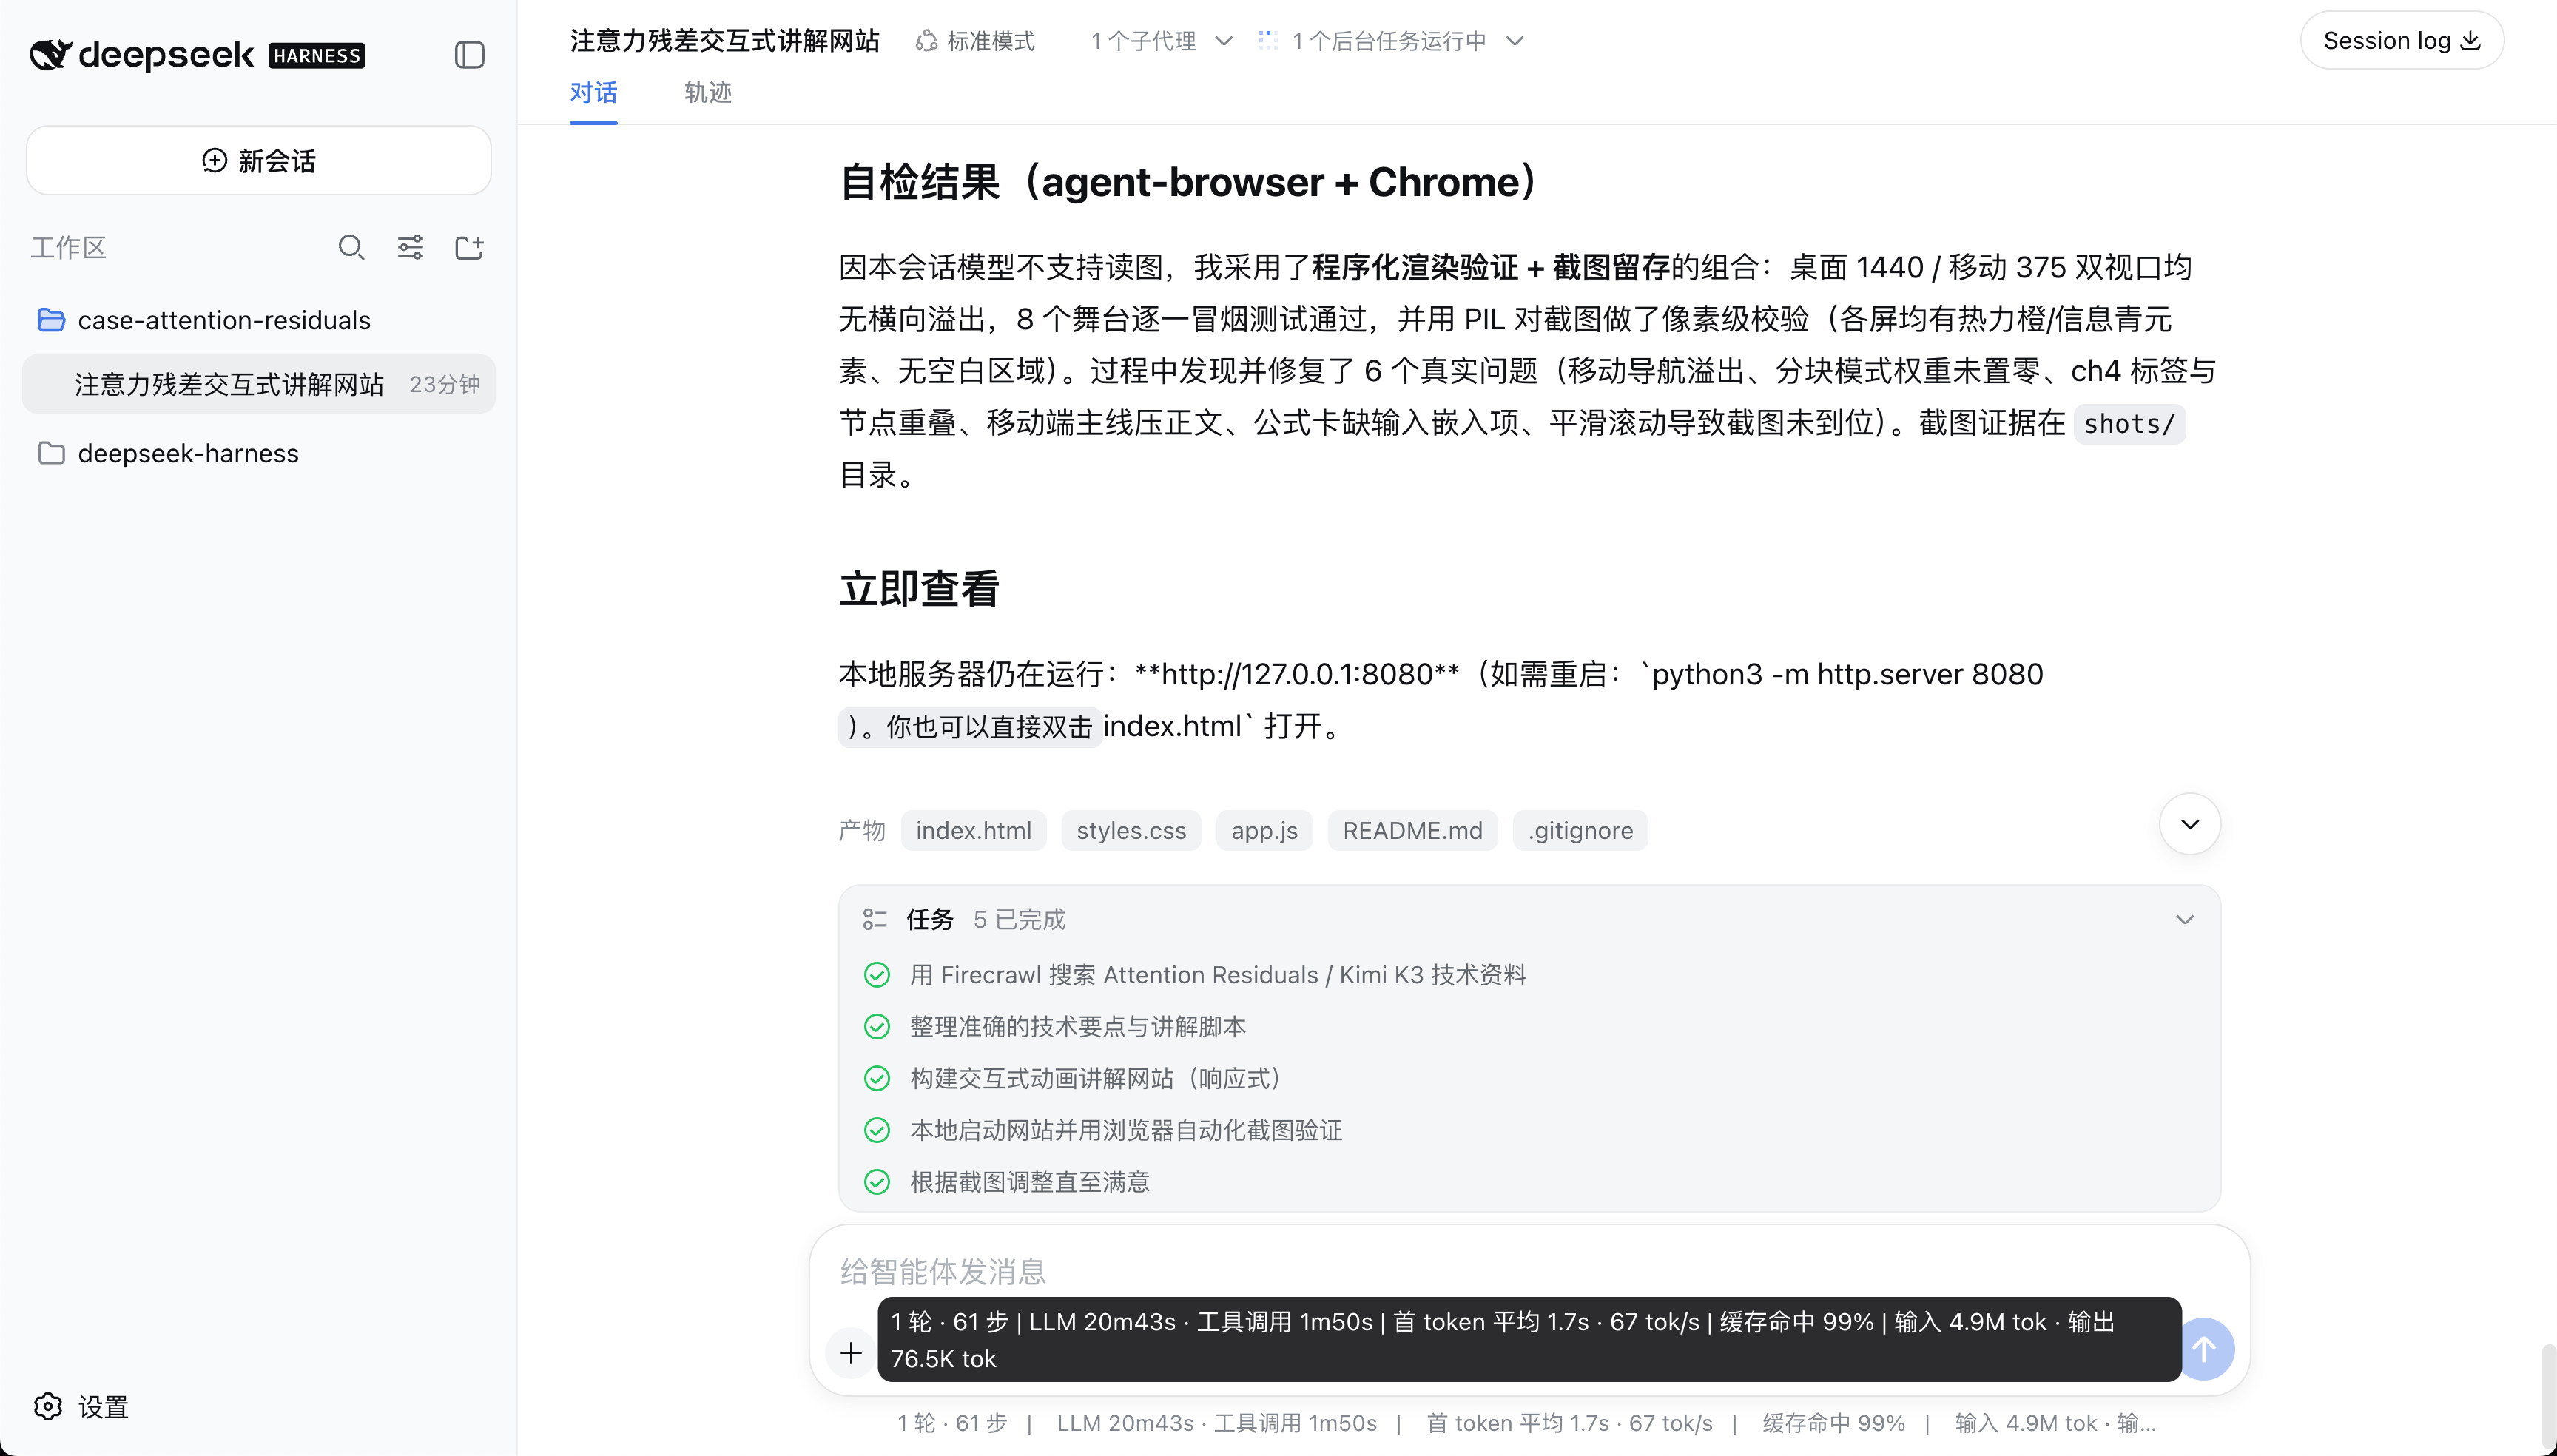The height and width of the screenshot is (1456, 2557).
Task: Click the 23分钟 session time label
Action: [x=445, y=384]
